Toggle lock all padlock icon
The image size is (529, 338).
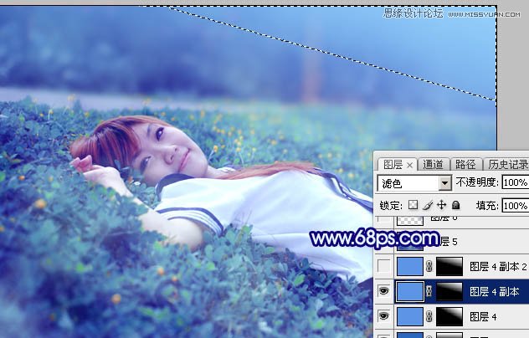(456, 205)
